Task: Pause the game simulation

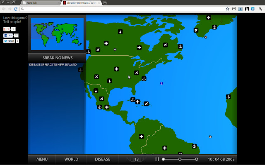Action: (157, 159)
